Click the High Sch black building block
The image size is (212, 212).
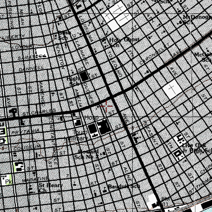84,76
